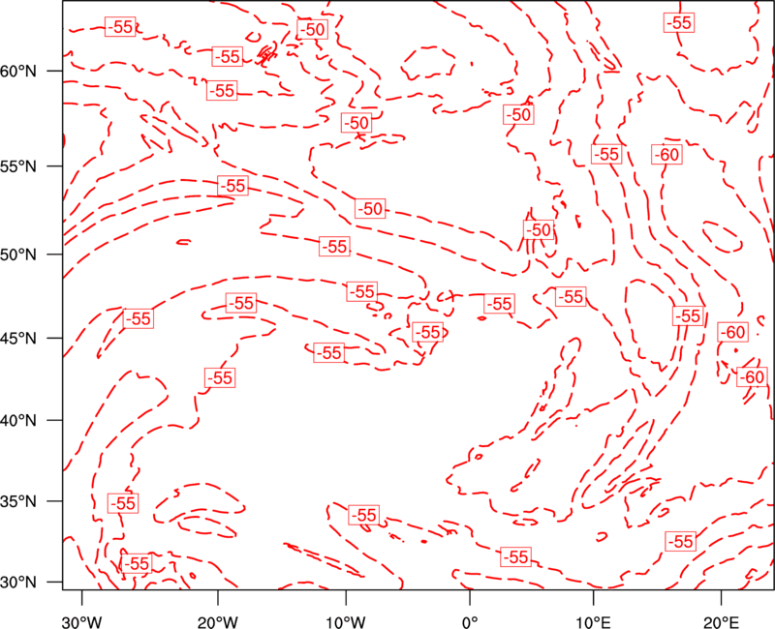Select the -55 label in top-left corner
This screenshot has height=629, width=775.
point(120,26)
